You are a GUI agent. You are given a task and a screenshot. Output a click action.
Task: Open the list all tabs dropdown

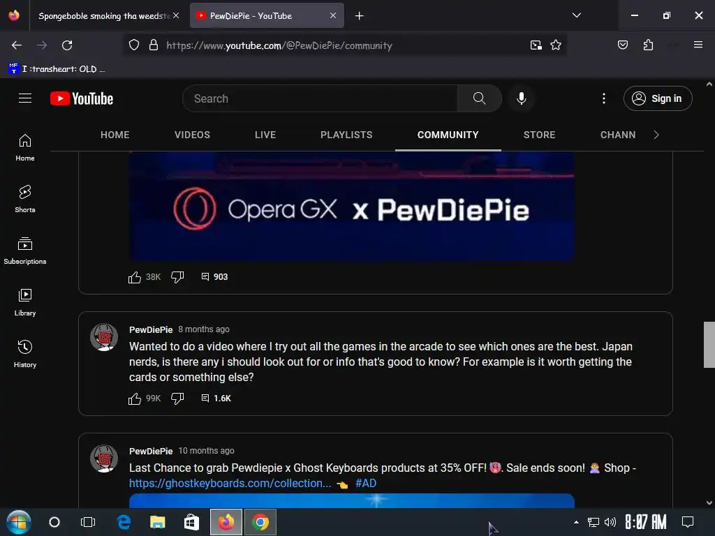pos(577,15)
